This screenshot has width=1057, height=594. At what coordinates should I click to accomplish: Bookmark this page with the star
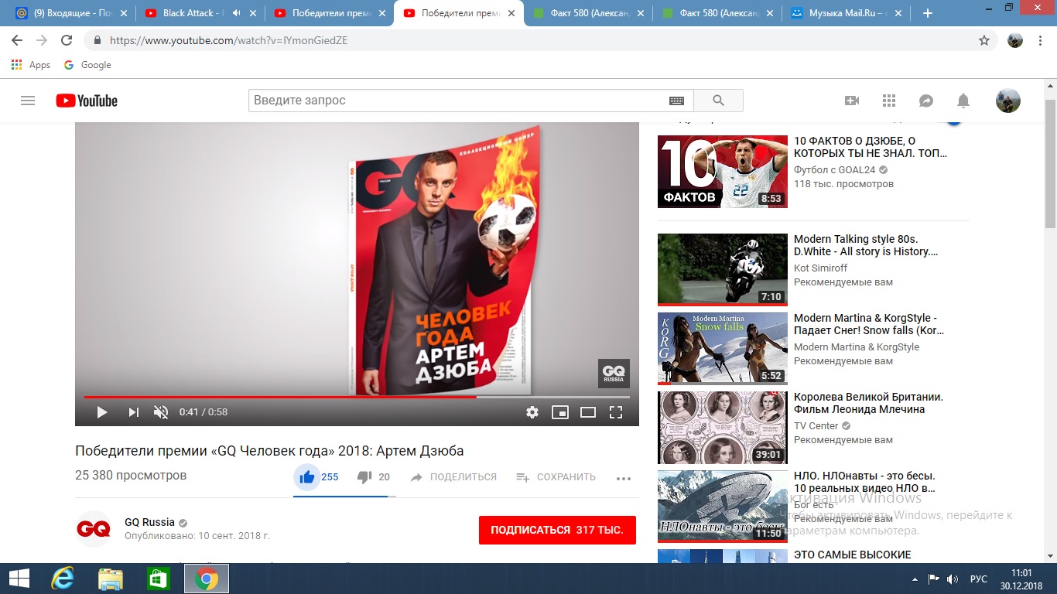click(x=984, y=40)
